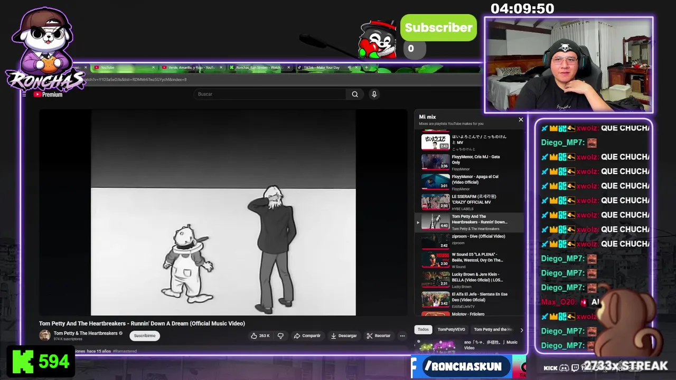Download the video via Descargar

point(344,336)
